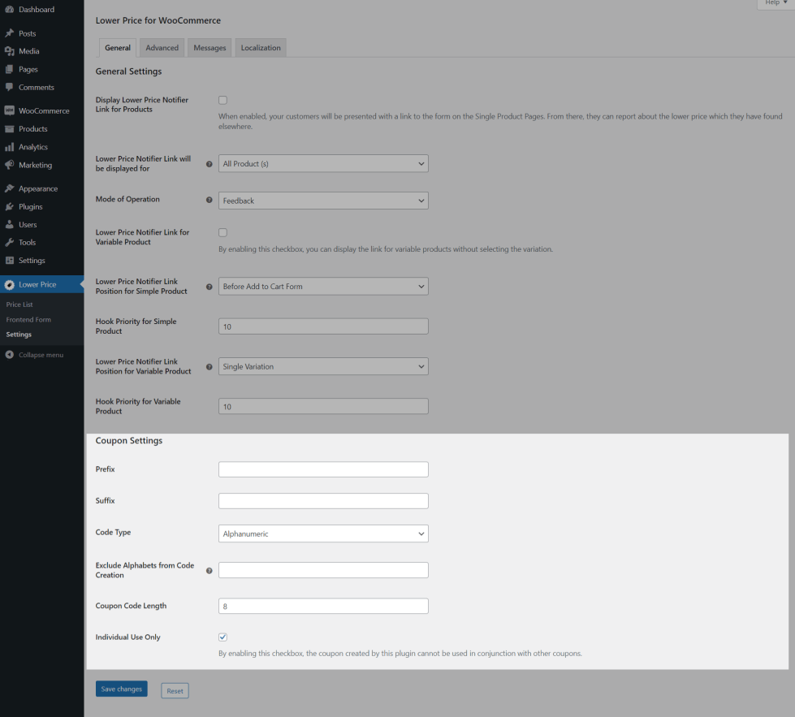This screenshot has width=795, height=717.
Task: Click the Collapse menu arrow icon
Action: [x=9, y=355]
